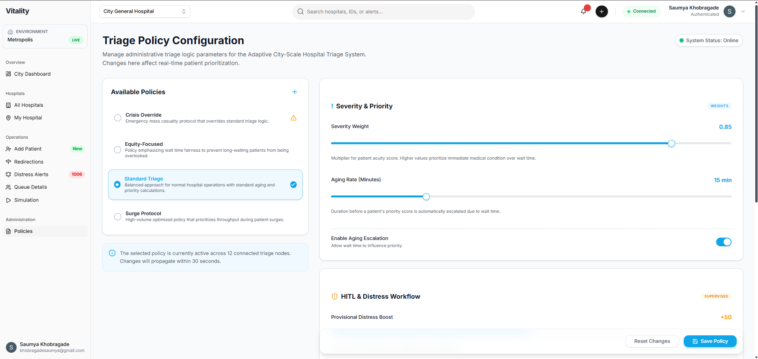Click the Severity Weight slider handle
This screenshot has width=758, height=359.
pos(671,143)
